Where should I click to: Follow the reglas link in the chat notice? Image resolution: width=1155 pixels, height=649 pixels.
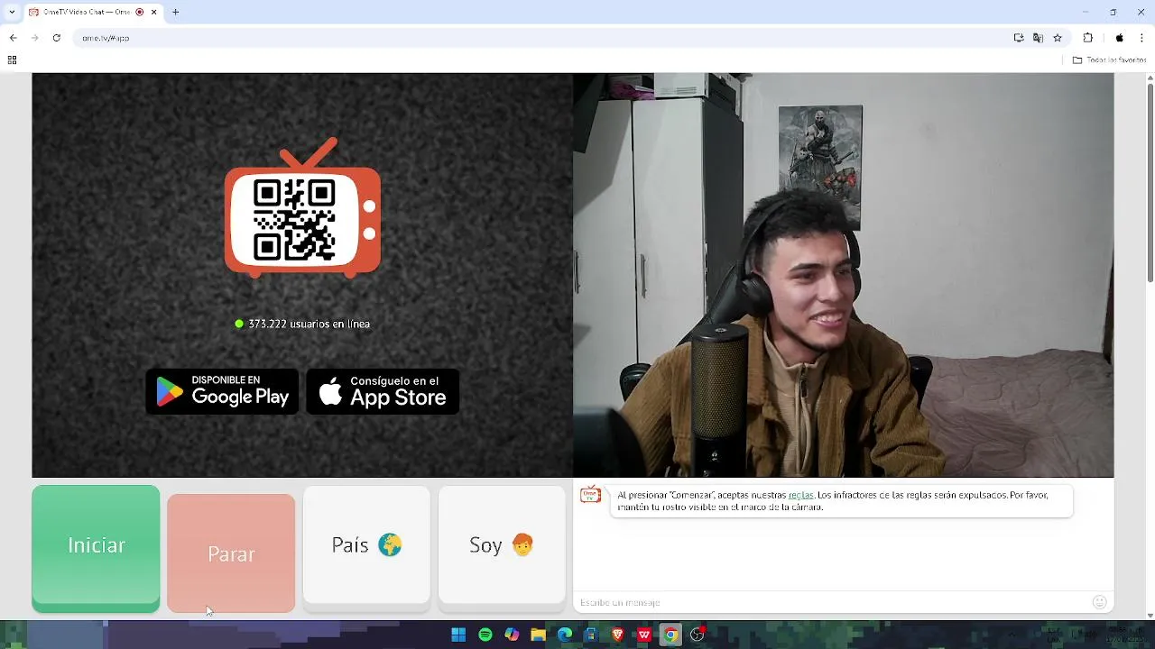(800, 495)
